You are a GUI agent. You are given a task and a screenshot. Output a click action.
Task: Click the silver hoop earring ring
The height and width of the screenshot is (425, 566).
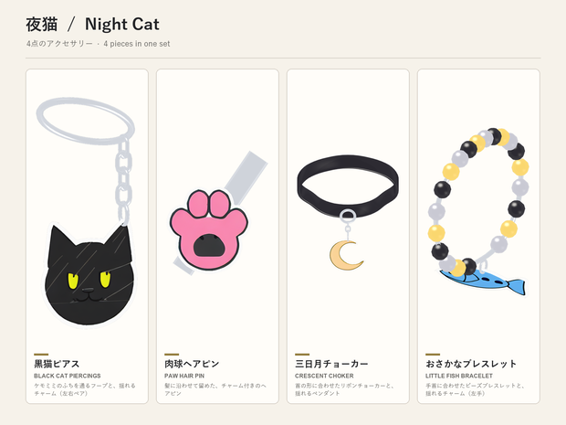[x=86, y=121]
